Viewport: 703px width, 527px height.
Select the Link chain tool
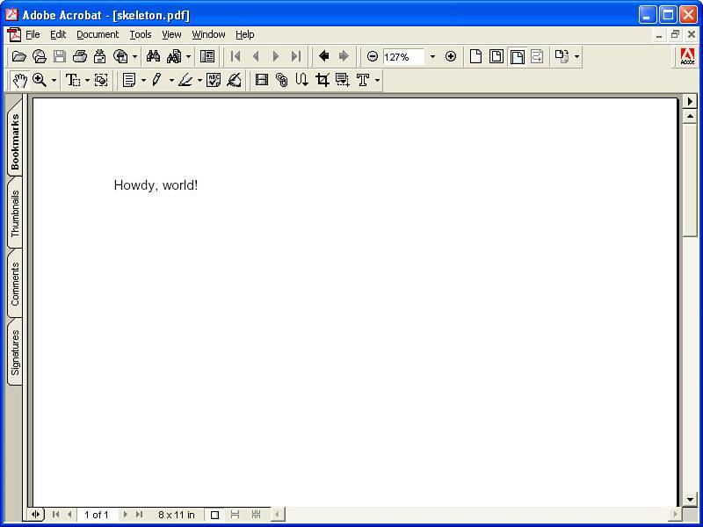coord(281,80)
